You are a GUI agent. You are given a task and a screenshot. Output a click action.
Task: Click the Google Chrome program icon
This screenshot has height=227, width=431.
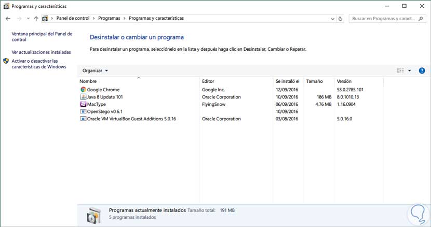[x=83, y=90]
